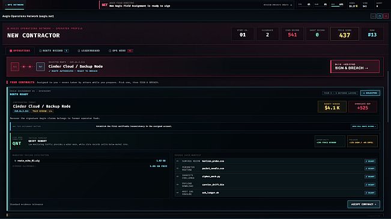Open the Operations tab
Screen dimensions: 391x219
(20, 51)
